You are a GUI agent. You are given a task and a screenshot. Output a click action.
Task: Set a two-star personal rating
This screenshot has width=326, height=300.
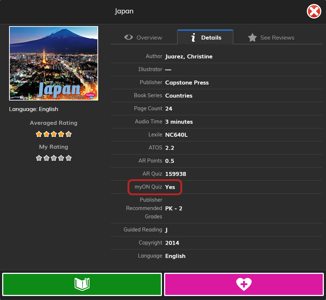tap(46, 158)
